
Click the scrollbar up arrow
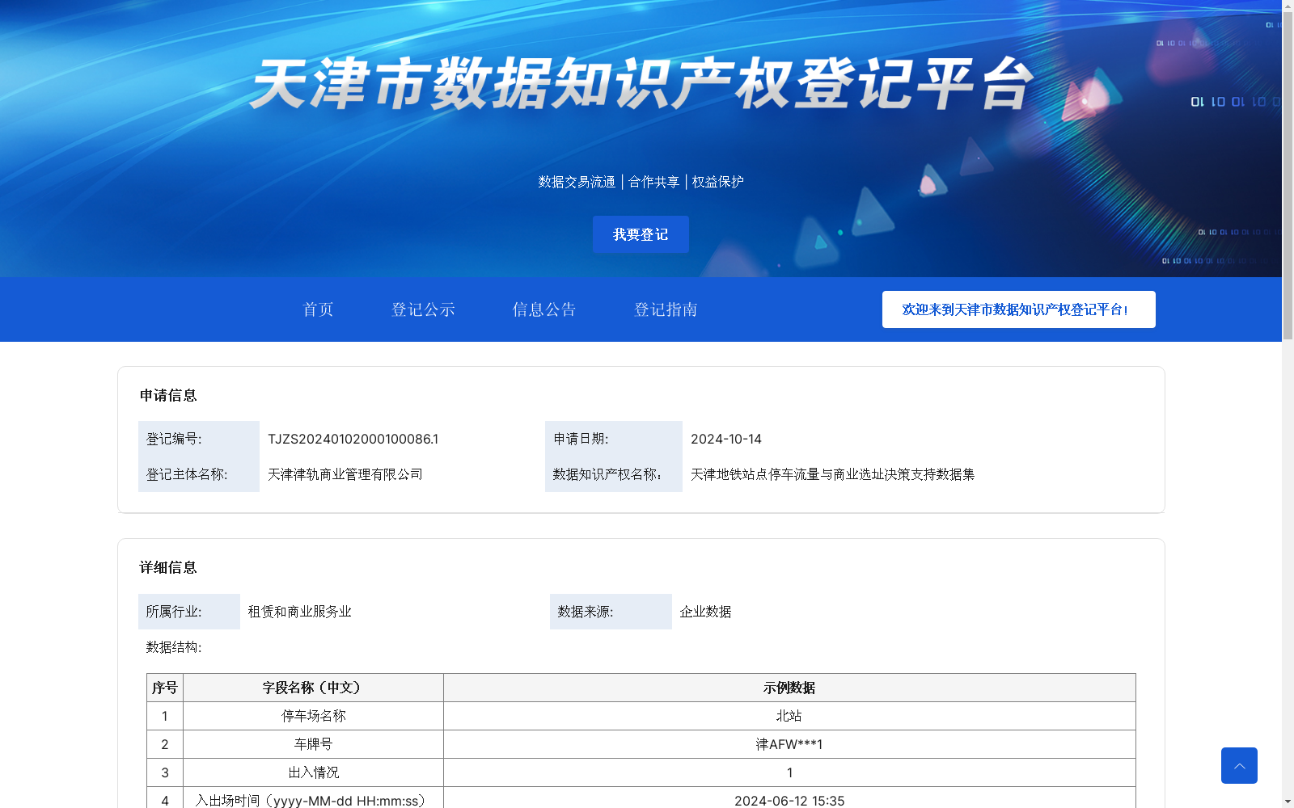pos(1288,5)
